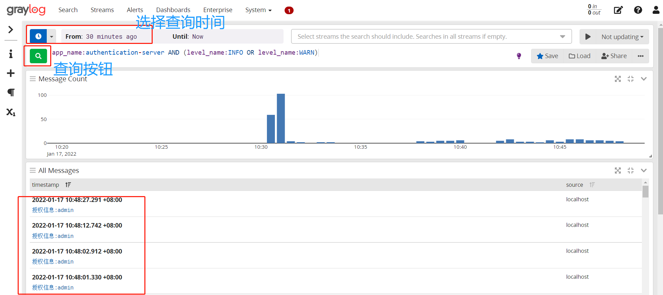Expand the System dropdown menu
Viewport: 663px width, 295px height.
point(258,10)
